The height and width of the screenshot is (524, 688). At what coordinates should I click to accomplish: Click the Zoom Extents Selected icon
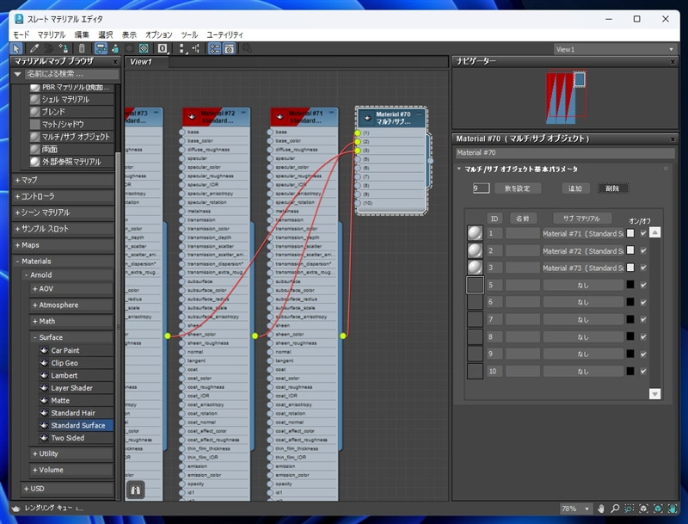[658, 509]
